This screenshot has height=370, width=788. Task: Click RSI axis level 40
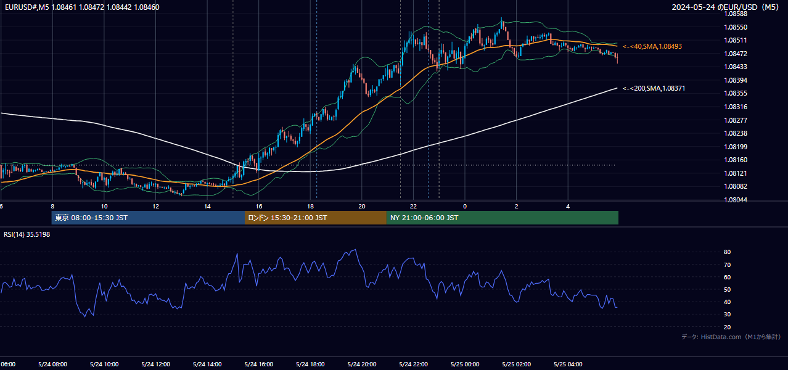727,302
